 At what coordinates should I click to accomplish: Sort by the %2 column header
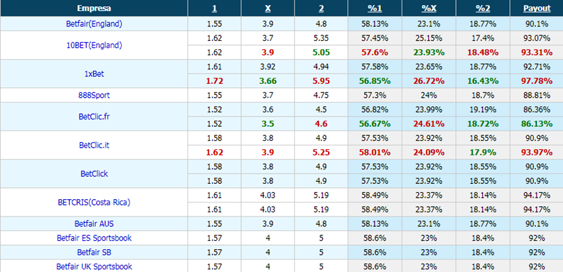coord(482,8)
